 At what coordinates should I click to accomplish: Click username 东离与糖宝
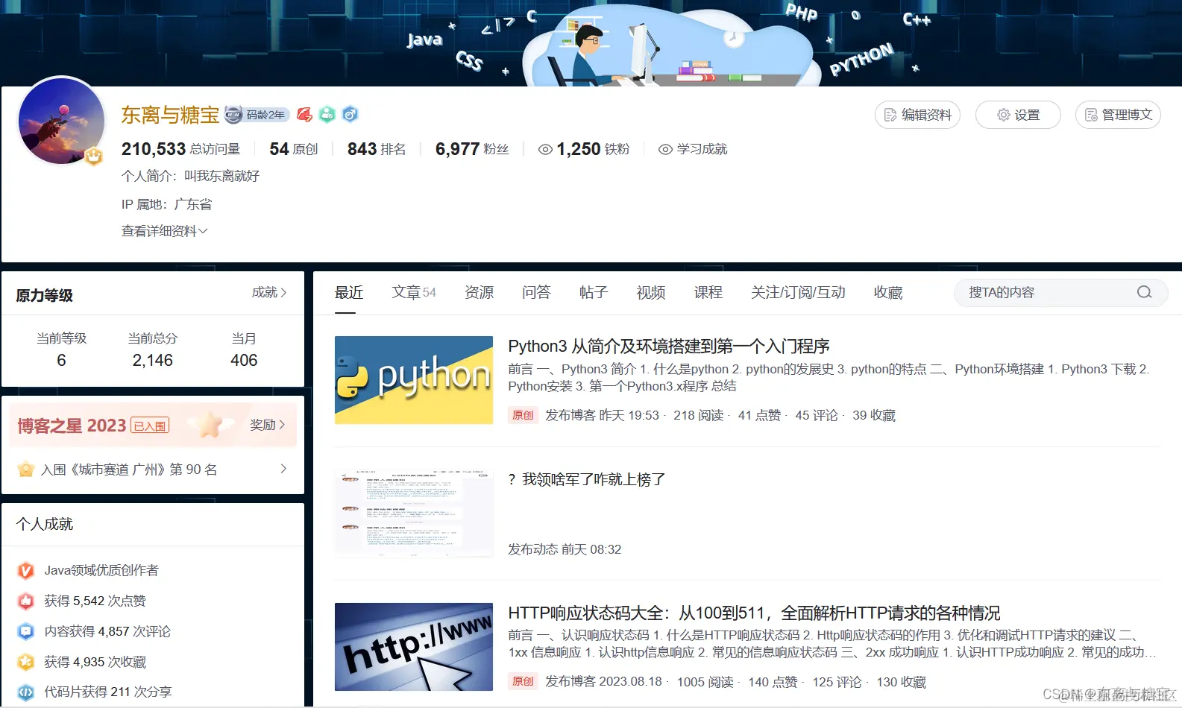171,115
